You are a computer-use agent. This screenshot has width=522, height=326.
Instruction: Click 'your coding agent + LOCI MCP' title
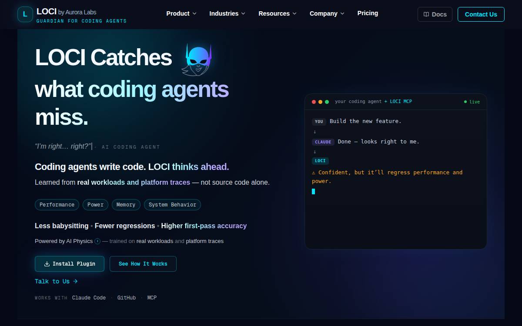pos(373,102)
